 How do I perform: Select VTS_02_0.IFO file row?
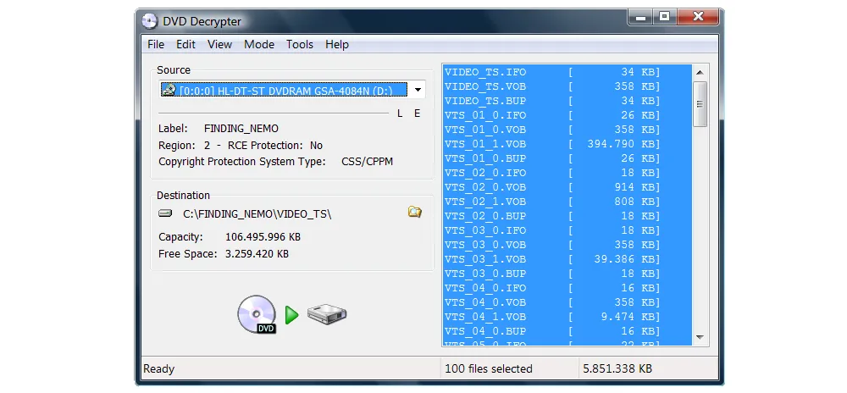point(567,173)
